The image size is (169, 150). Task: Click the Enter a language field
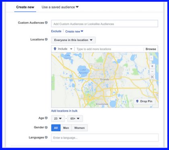[x=105, y=137]
